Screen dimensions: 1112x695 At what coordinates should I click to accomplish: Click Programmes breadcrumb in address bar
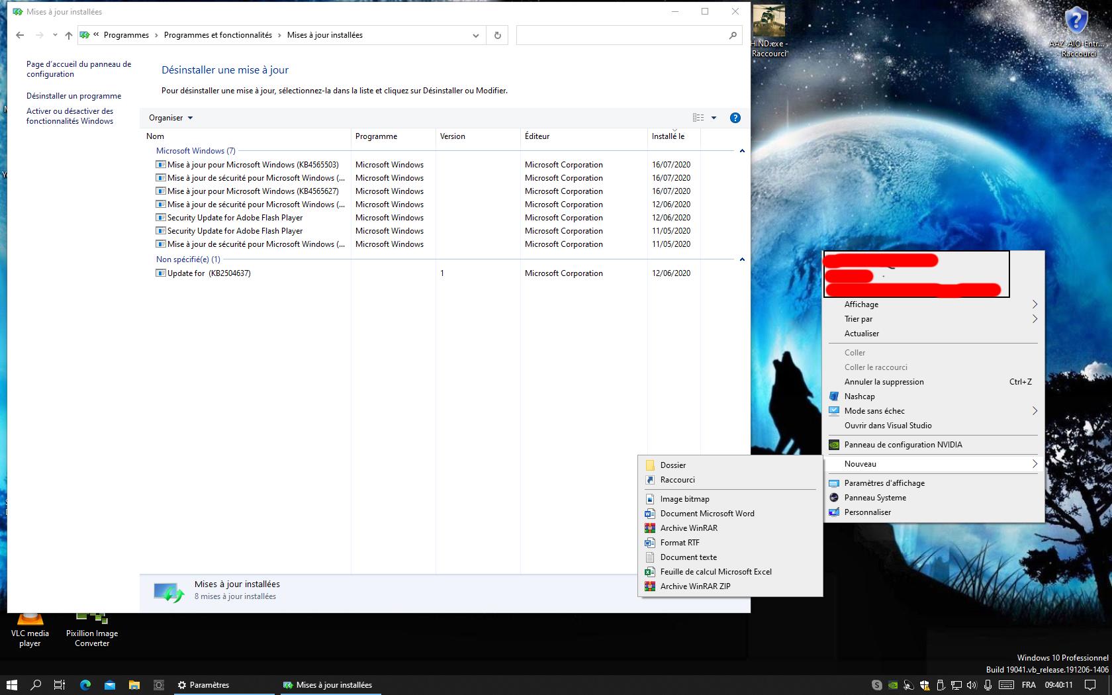[x=126, y=35]
